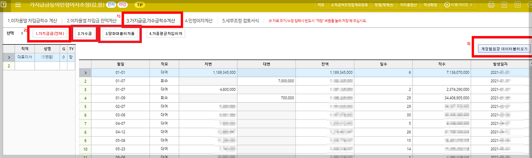Click the 일수 column header
The height and width of the screenshot is (158, 532).
pyautogui.click(x=383, y=64)
